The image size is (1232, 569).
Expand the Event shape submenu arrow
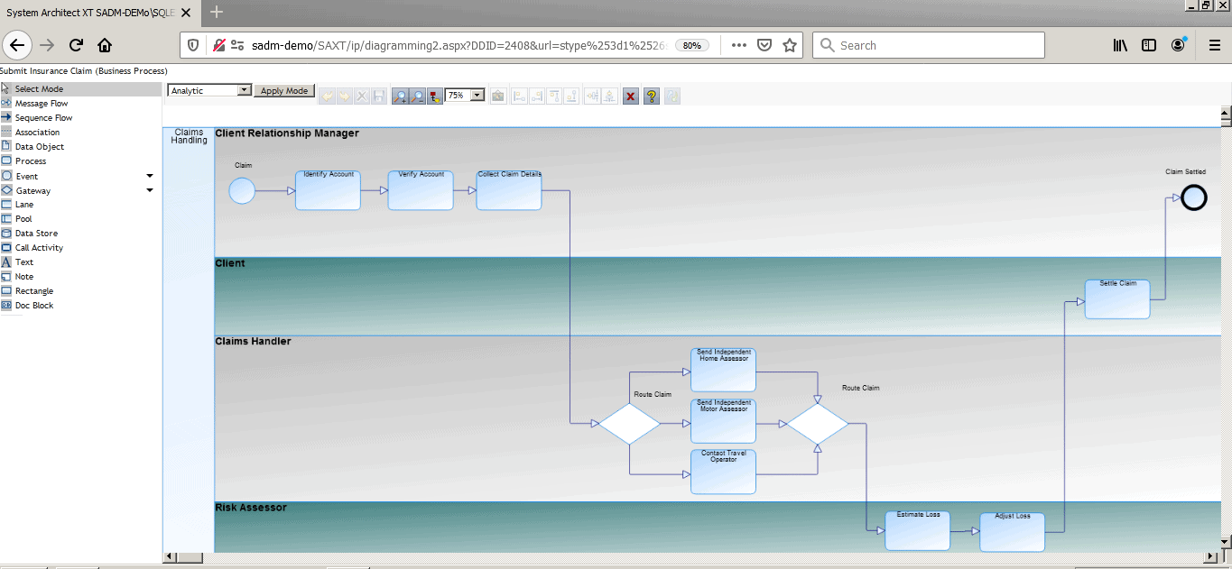point(150,176)
